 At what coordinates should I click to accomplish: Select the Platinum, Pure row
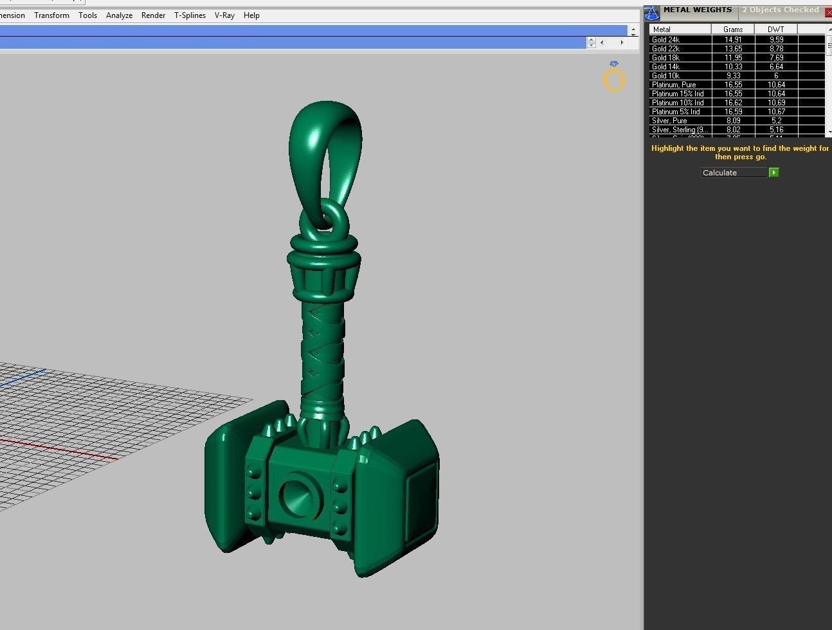[x=737, y=84]
